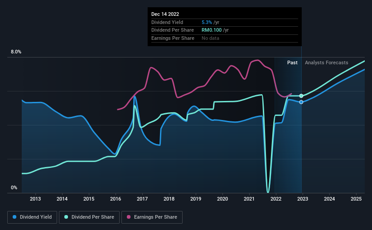Click the 'Dividend Per Share' row label in tooltip

pos(173,30)
